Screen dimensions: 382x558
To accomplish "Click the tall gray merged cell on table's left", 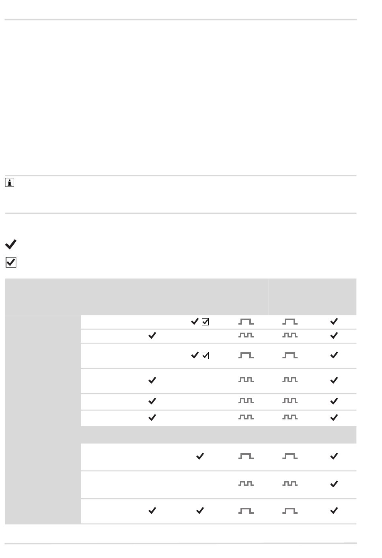I will tap(43, 419).
